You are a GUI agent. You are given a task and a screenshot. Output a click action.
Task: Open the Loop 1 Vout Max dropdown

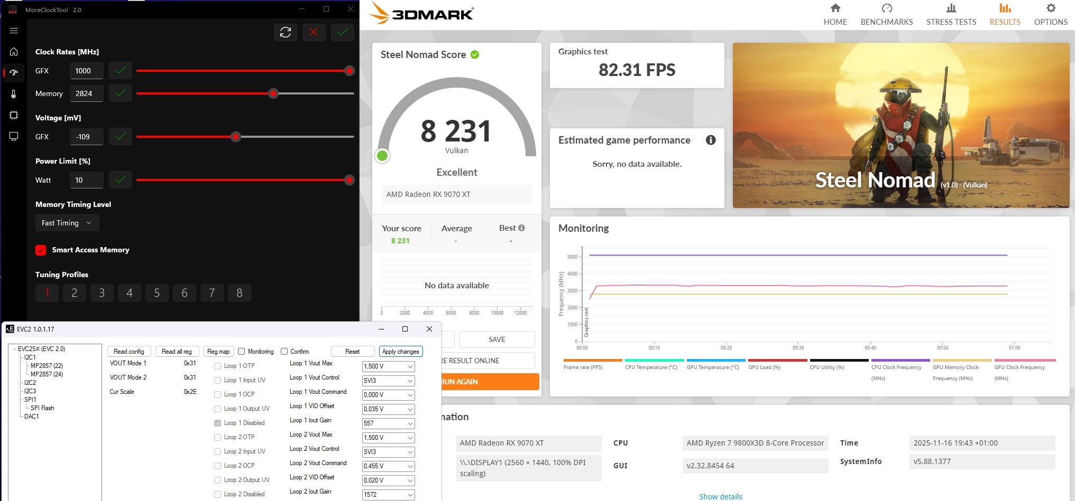pyautogui.click(x=388, y=366)
